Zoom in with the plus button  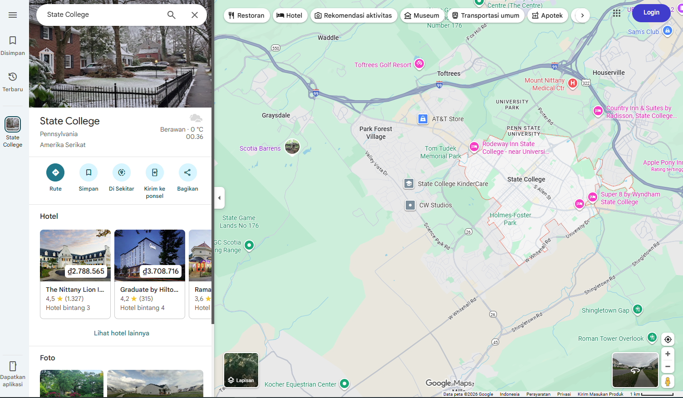[x=668, y=354]
